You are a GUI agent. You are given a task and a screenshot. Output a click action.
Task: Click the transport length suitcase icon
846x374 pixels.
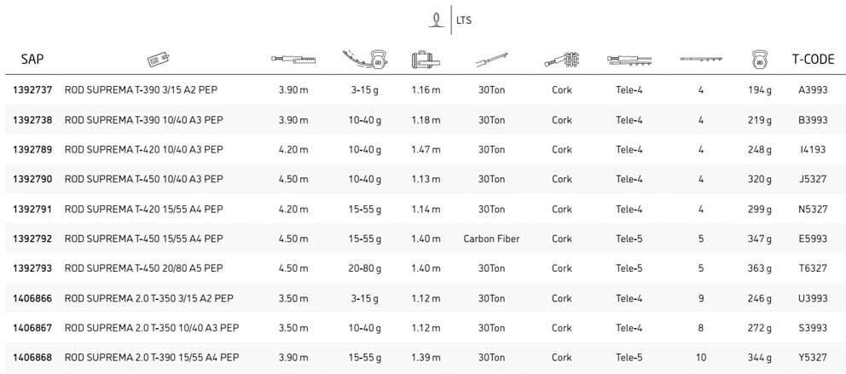[425, 60]
